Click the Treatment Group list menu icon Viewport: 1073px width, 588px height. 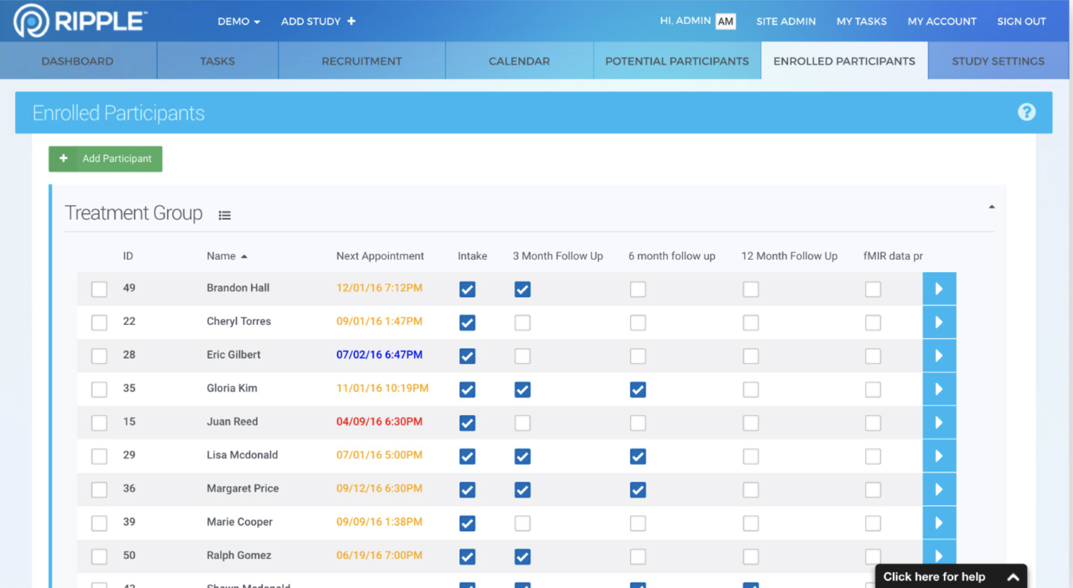[x=225, y=215]
